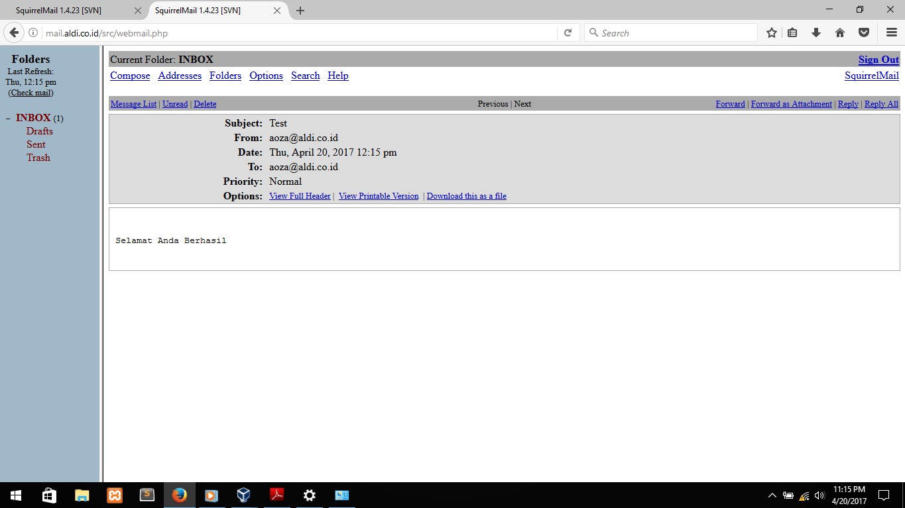Viewport: 905px width, 508px height.
Task: Open the Drafts folder
Action: coord(40,131)
